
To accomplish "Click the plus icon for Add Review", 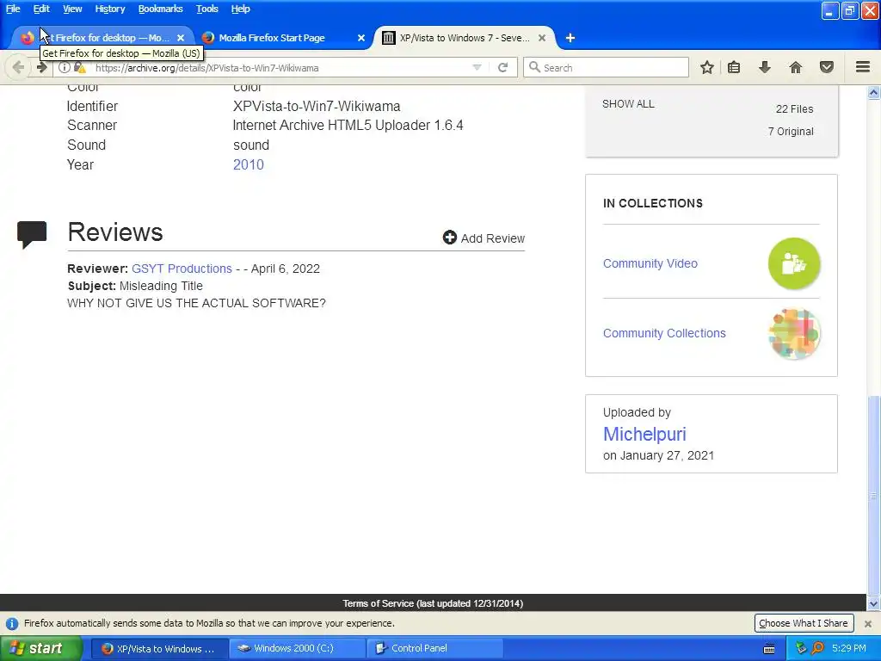I will [x=449, y=238].
